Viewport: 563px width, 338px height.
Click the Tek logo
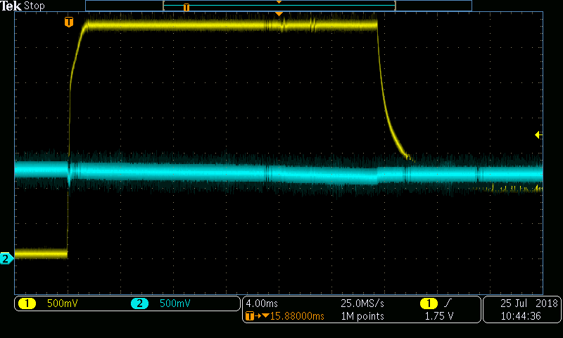coord(11,6)
